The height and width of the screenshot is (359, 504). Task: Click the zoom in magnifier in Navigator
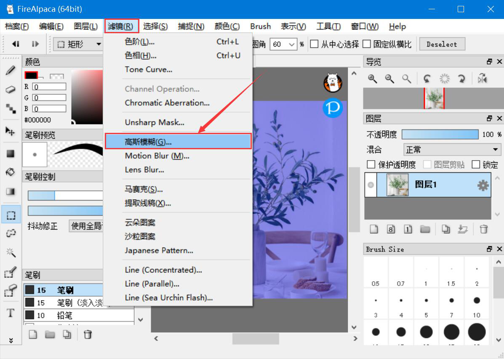point(373,79)
